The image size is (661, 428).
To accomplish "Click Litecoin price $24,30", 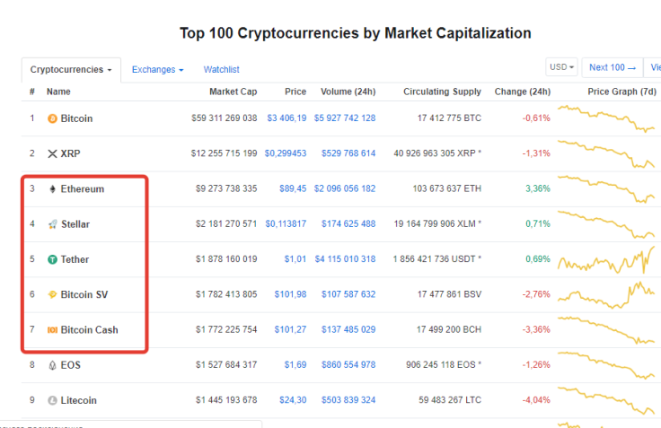I will tap(293, 400).
